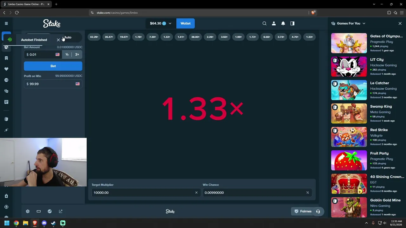Reload the page in browser
The width and height of the screenshot is (406, 228).
click(17, 13)
